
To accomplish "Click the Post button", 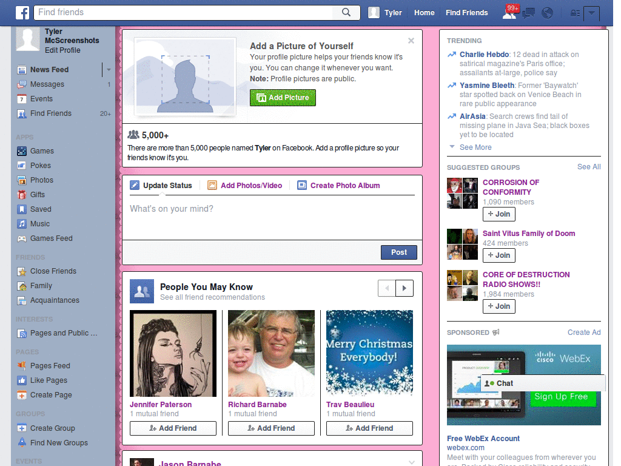I will click(x=399, y=252).
